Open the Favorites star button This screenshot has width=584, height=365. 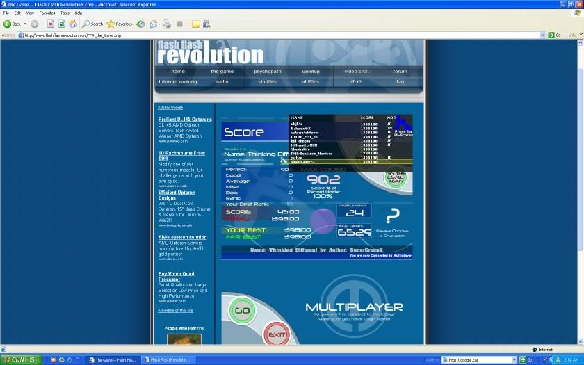(119, 24)
